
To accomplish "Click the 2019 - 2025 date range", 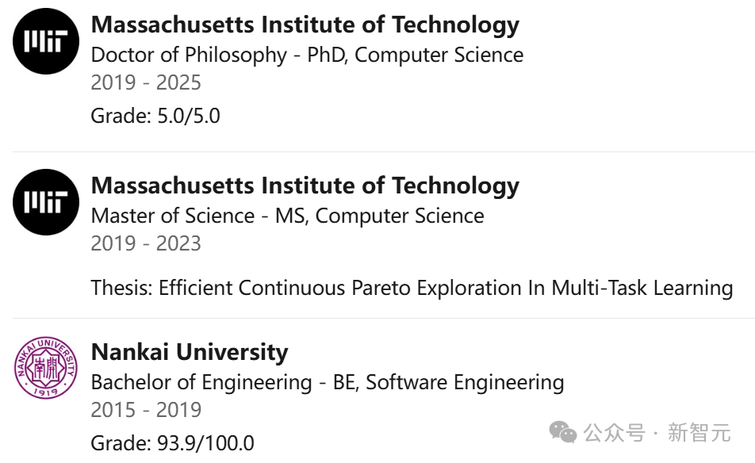I will coord(146,82).
